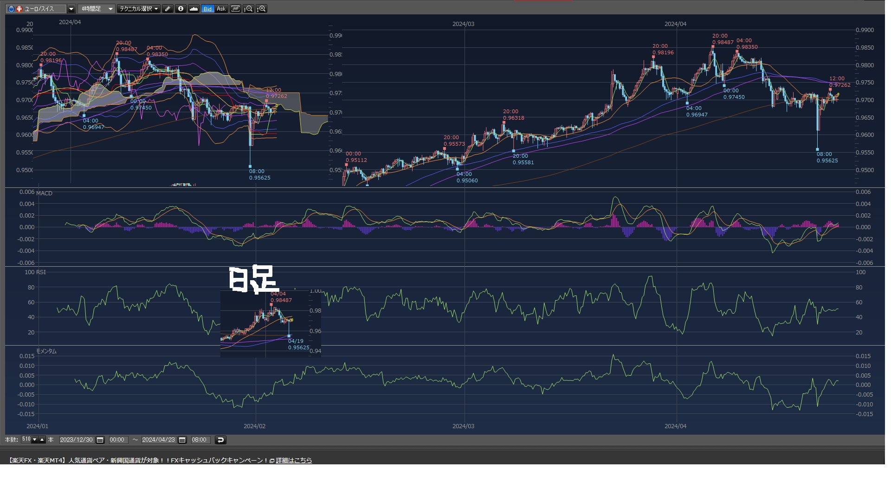Click the start time 00:00 field
The width and height of the screenshot is (891, 501).
[117, 440]
